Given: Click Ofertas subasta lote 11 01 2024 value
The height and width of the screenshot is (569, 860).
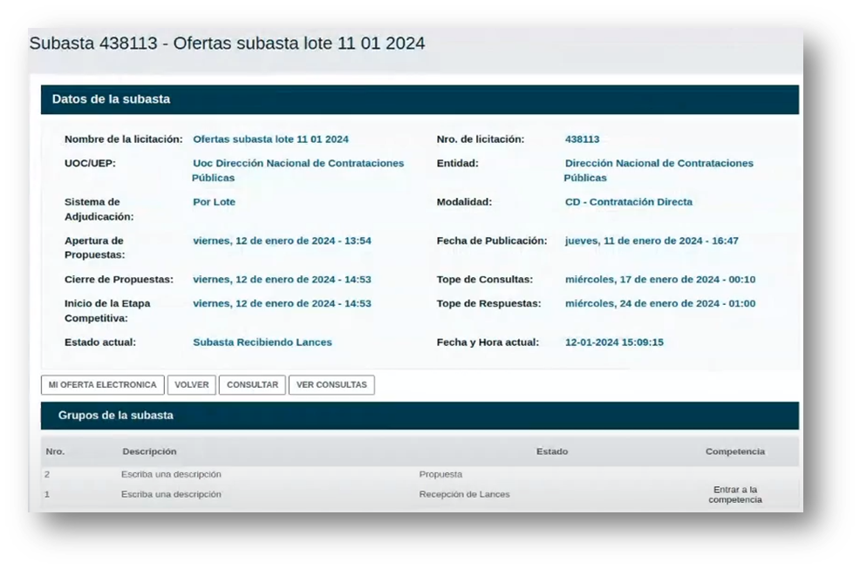Looking at the screenshot, I should click(x=270, y=139).
